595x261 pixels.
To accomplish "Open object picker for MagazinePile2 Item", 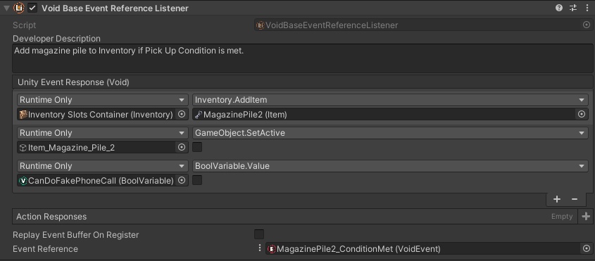I will coord(582,114).
